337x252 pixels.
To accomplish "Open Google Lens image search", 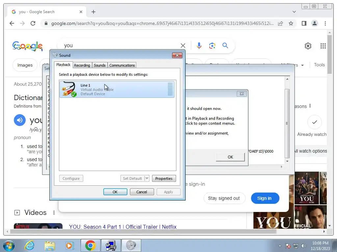I will click(212, 45).
